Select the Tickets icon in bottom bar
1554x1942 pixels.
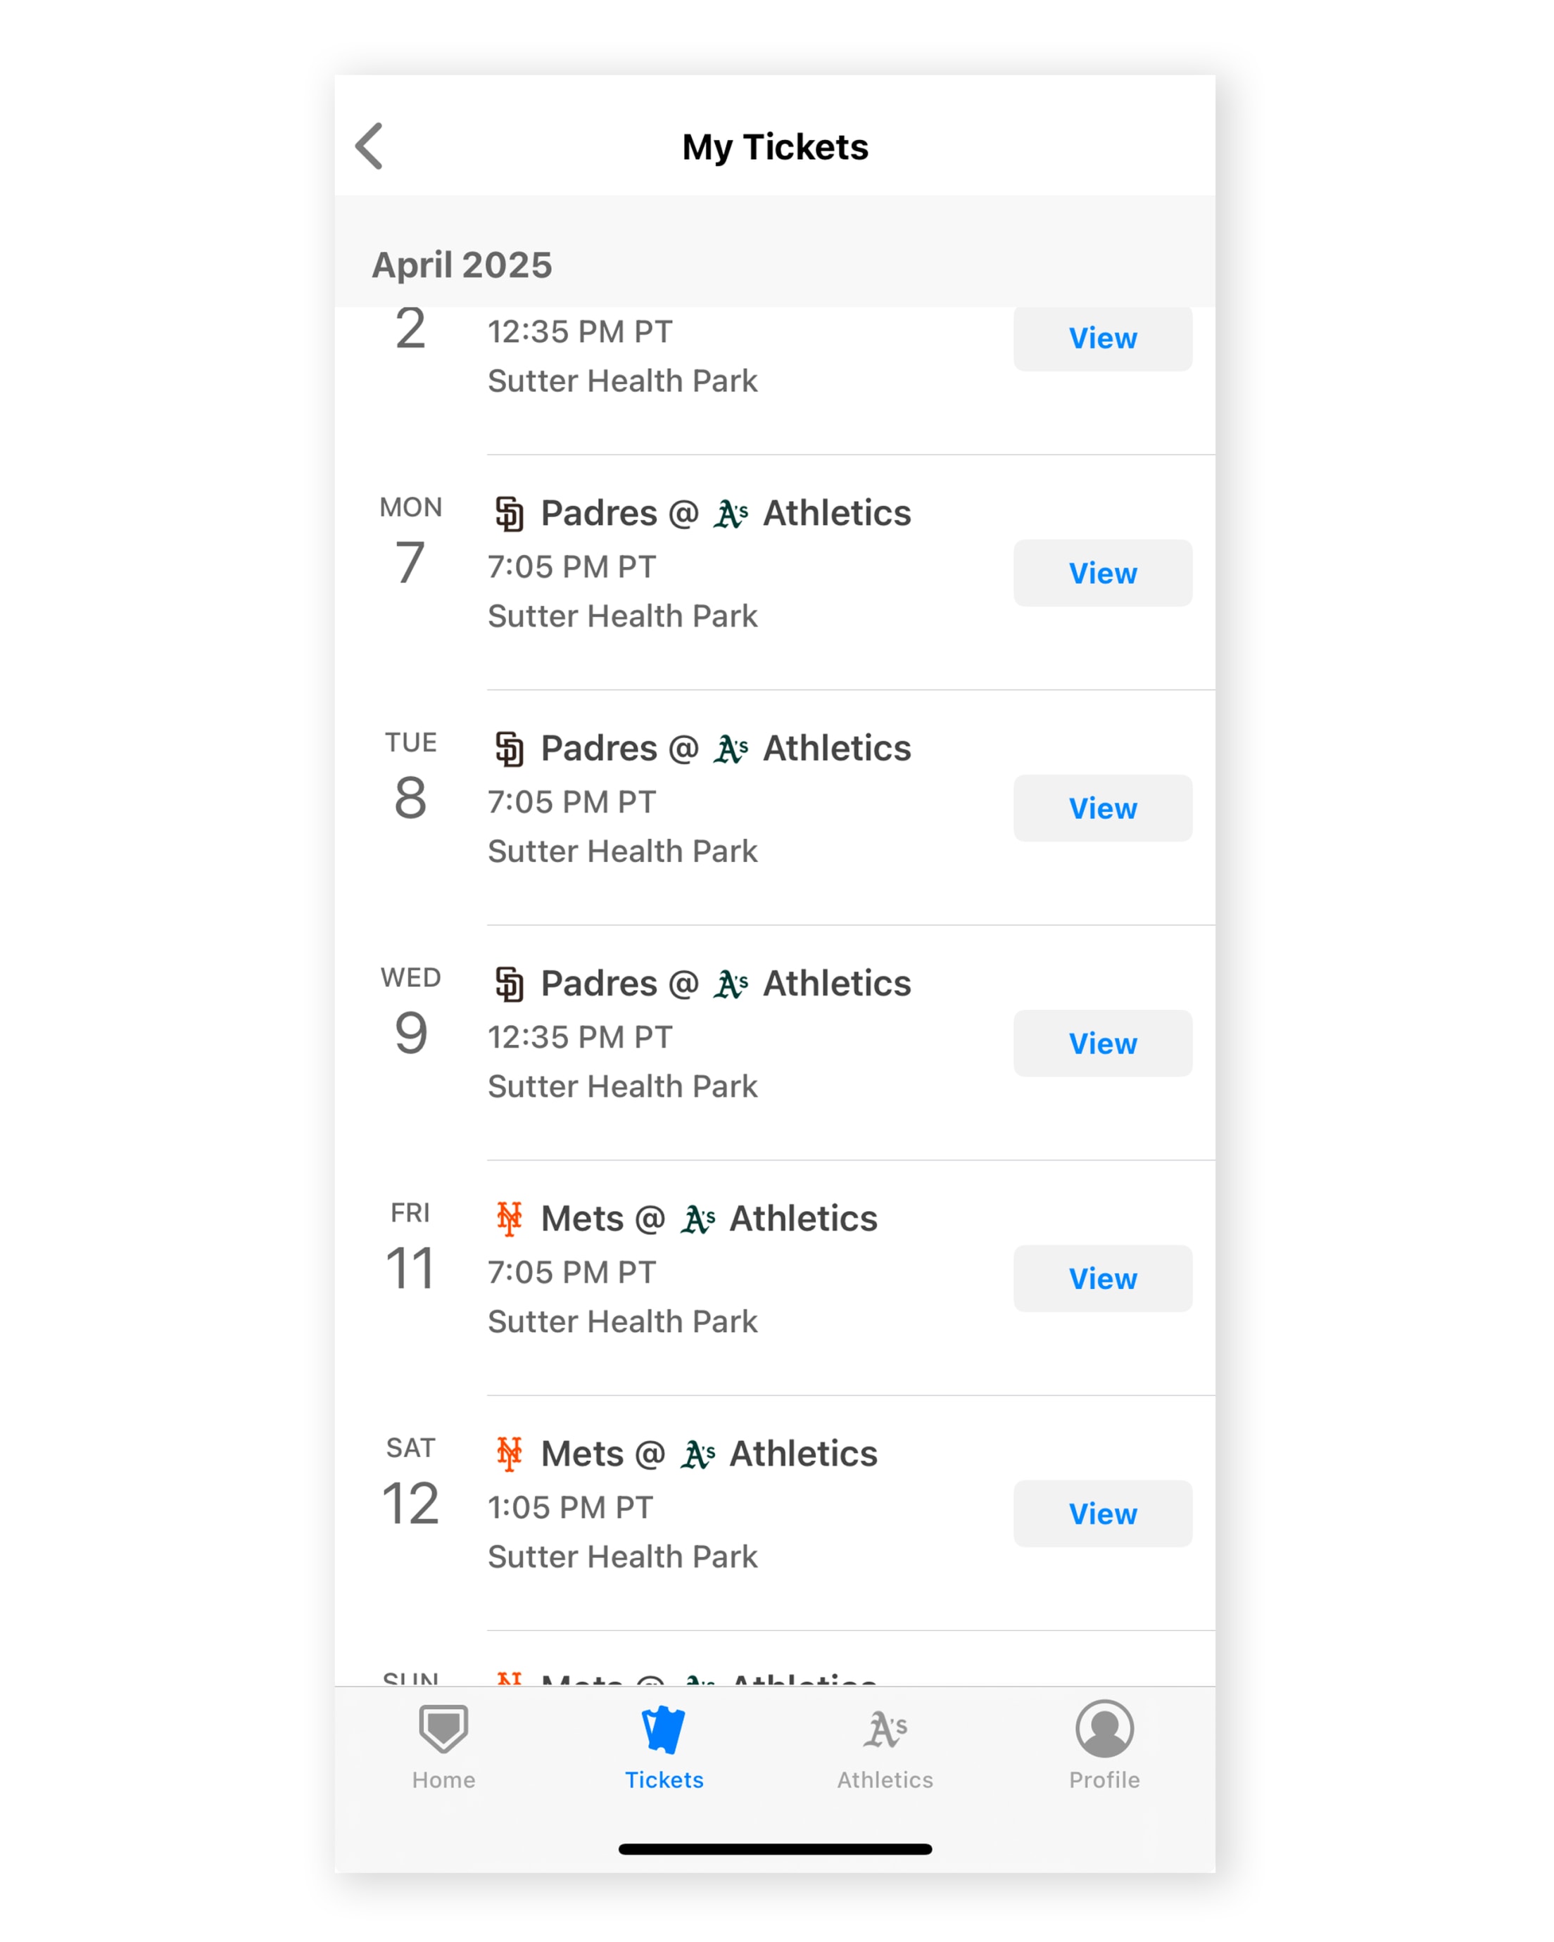coord(664,1730)
